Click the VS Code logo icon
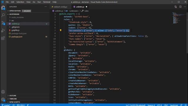 2,2
